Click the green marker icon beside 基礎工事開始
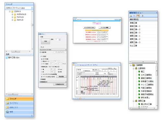The image size is (162, 120). click(139, 78)
